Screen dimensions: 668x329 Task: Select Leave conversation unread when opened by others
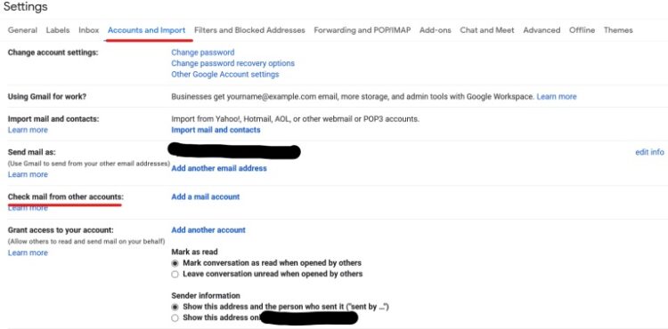coord(175,274)
